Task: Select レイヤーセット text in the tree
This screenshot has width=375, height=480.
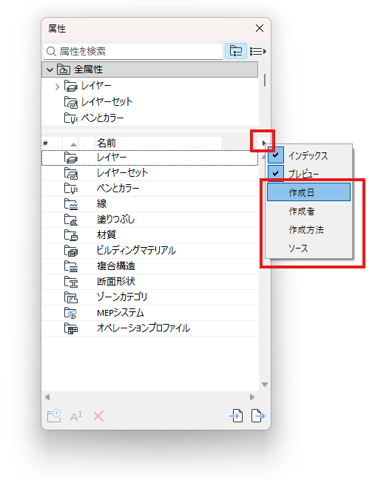Action: [107, 102]
